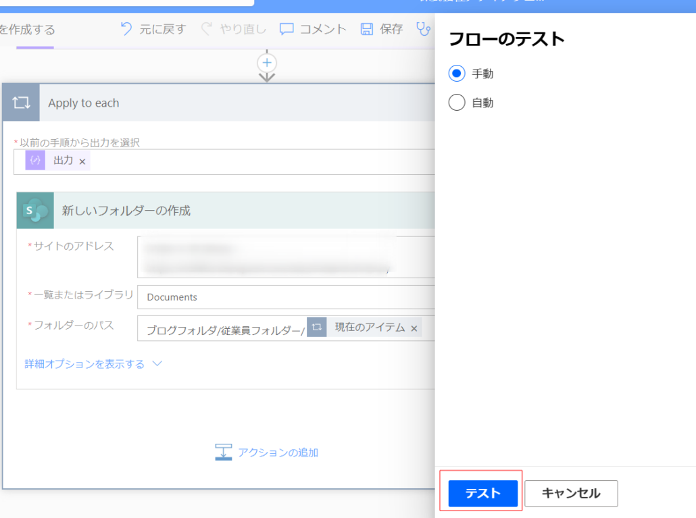Click the 出力 expression token icon
This screenshot has height=518, width=696.
click(x=35, y=161)
